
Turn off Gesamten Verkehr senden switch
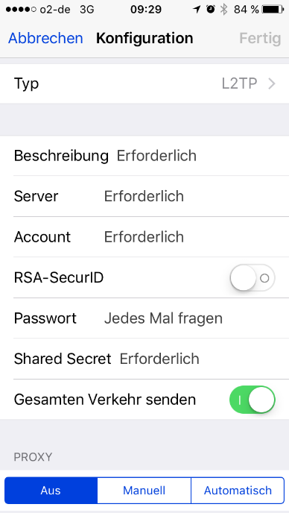pos(253,400)
